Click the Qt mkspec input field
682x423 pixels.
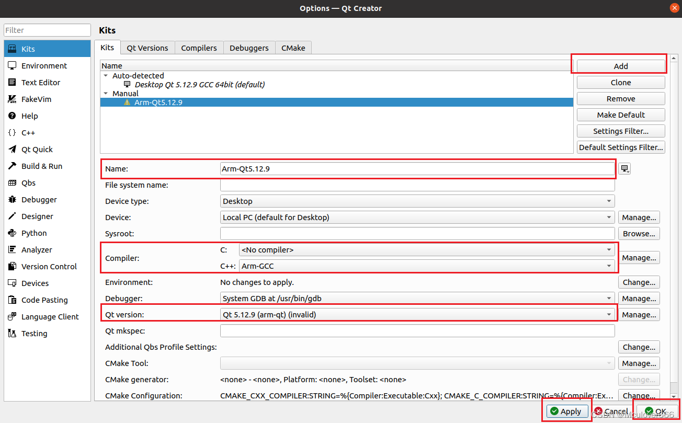417,330
